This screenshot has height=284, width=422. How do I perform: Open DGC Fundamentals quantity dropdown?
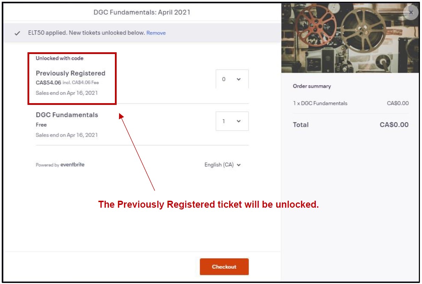232,121
